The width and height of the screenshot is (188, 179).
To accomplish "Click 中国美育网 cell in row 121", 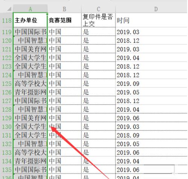I will pos(30,49).
